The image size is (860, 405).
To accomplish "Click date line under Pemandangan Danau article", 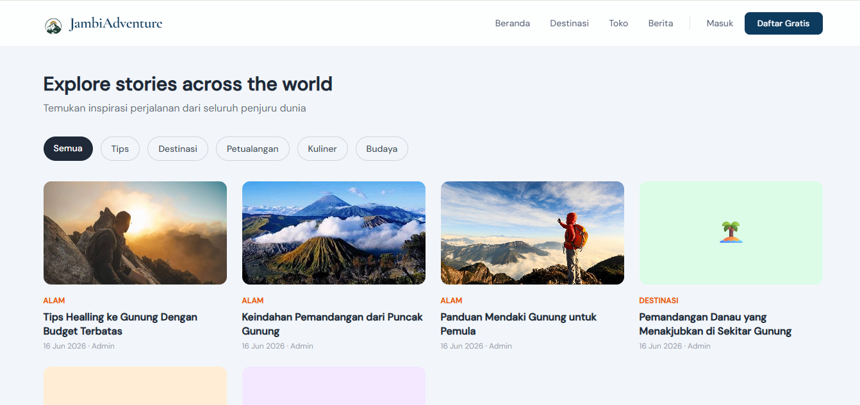I will pos(675,346).
